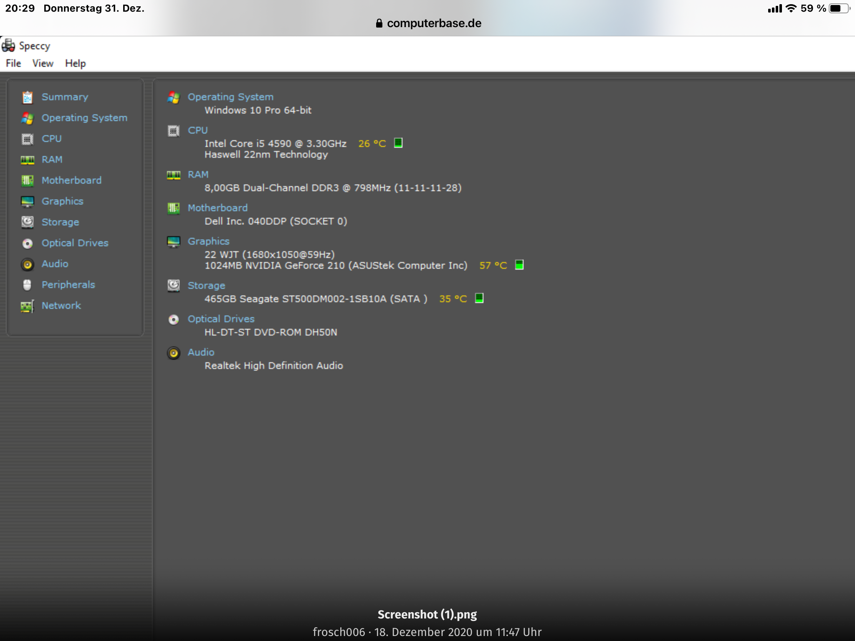Select Operating System in the sidebar

pyautogui.click(x=84, y=118)
